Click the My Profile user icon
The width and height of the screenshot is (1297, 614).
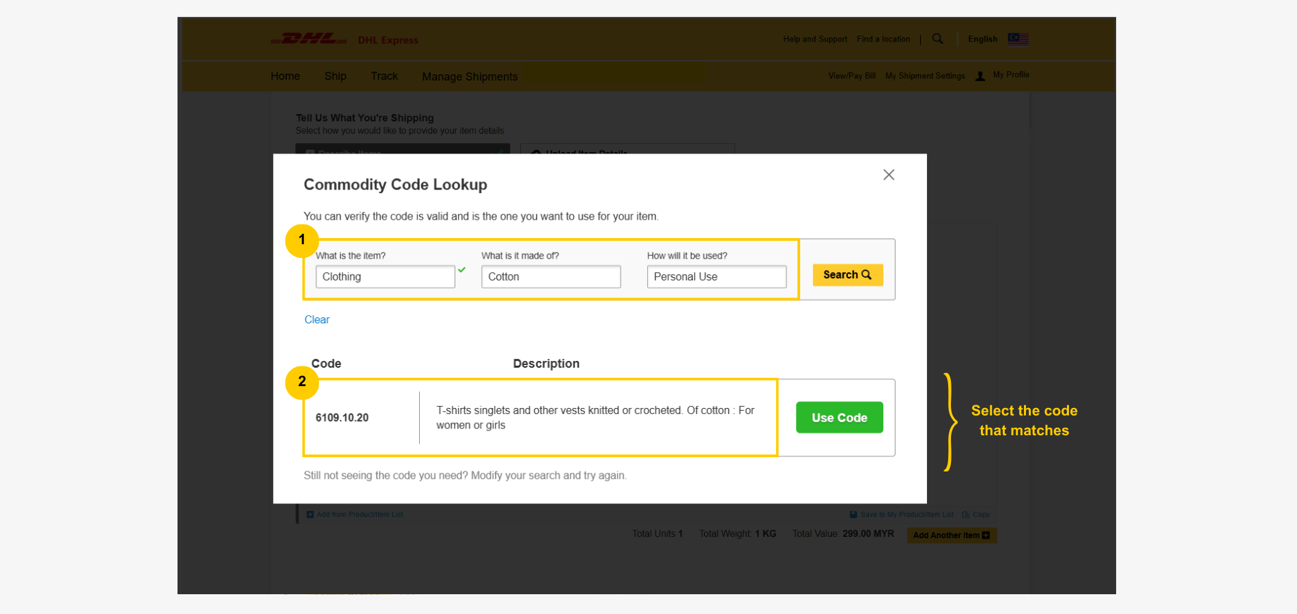(x=980, y=76)
